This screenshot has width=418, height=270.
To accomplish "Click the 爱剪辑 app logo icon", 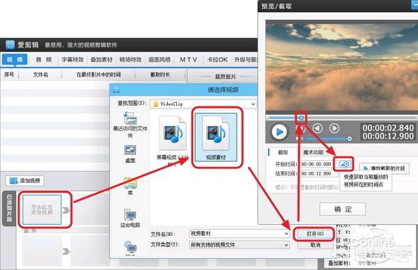I will coord(10,45).
